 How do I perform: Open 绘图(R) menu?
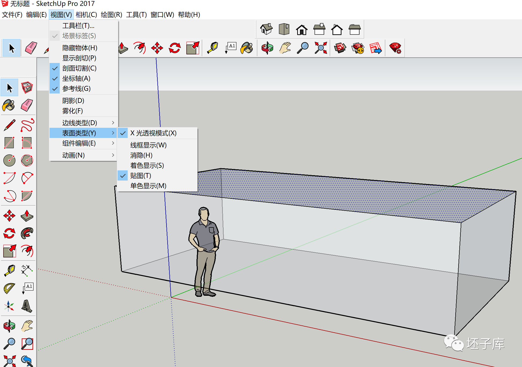tap(111, 15)
